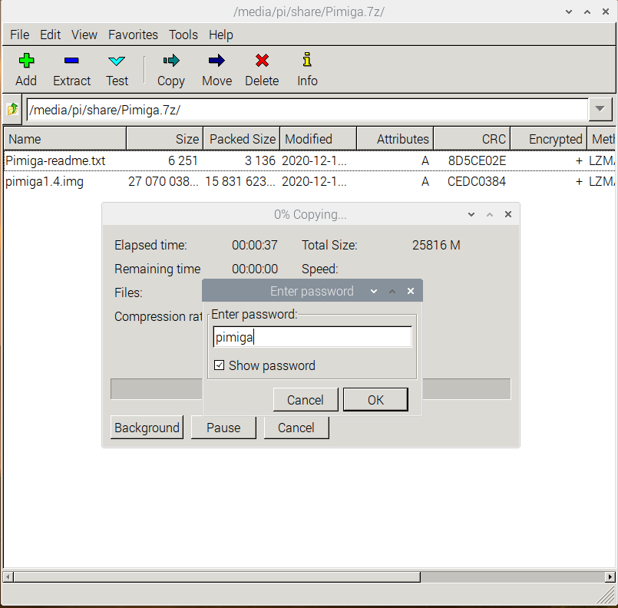The image size is (618, 608).
Task: Sort by Attributes column header
Action: coord(395,139)
